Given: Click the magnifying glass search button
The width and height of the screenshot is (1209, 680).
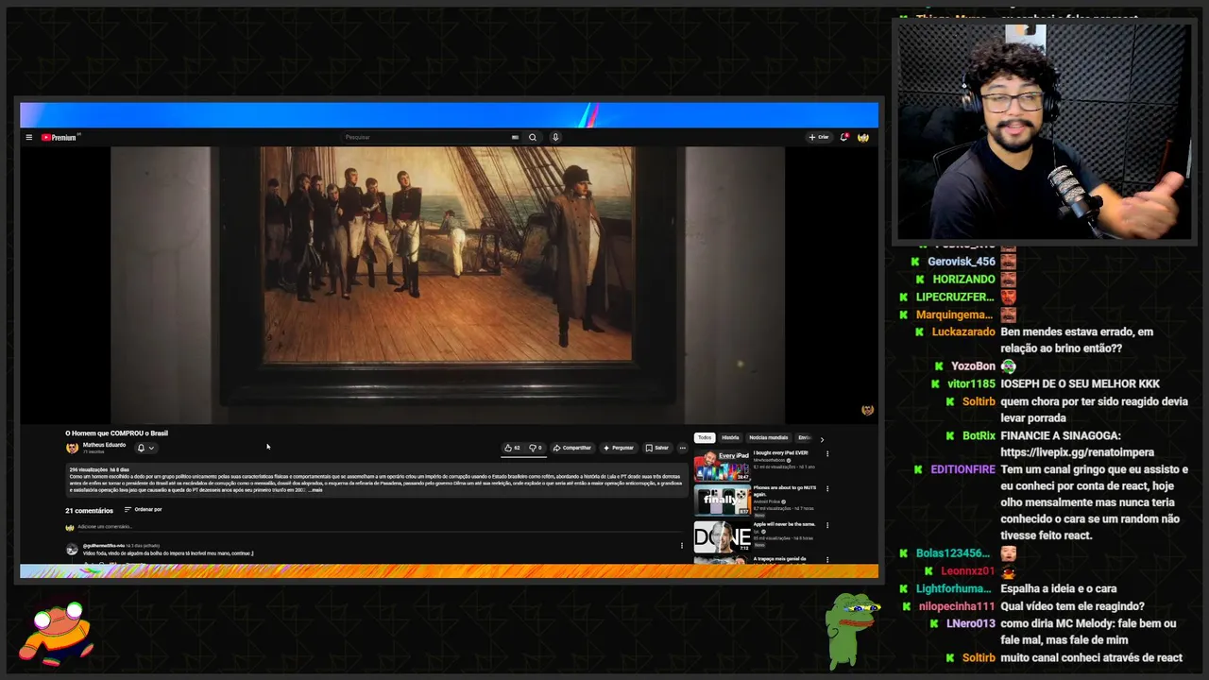Looking at the screenshot, I should click(533, 138).
